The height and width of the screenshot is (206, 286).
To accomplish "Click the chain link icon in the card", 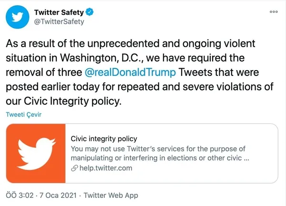I will (73, 168).
